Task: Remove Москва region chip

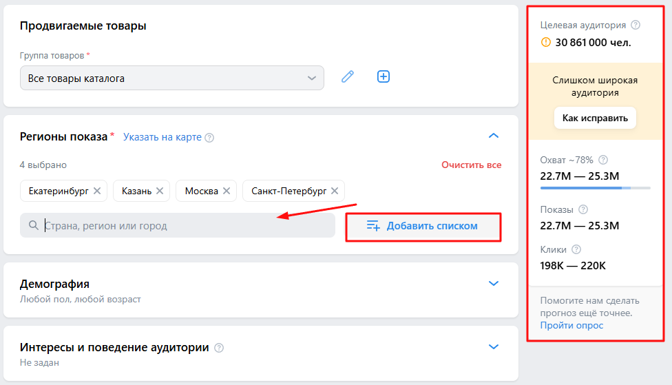Action: [x=227, y=191]
